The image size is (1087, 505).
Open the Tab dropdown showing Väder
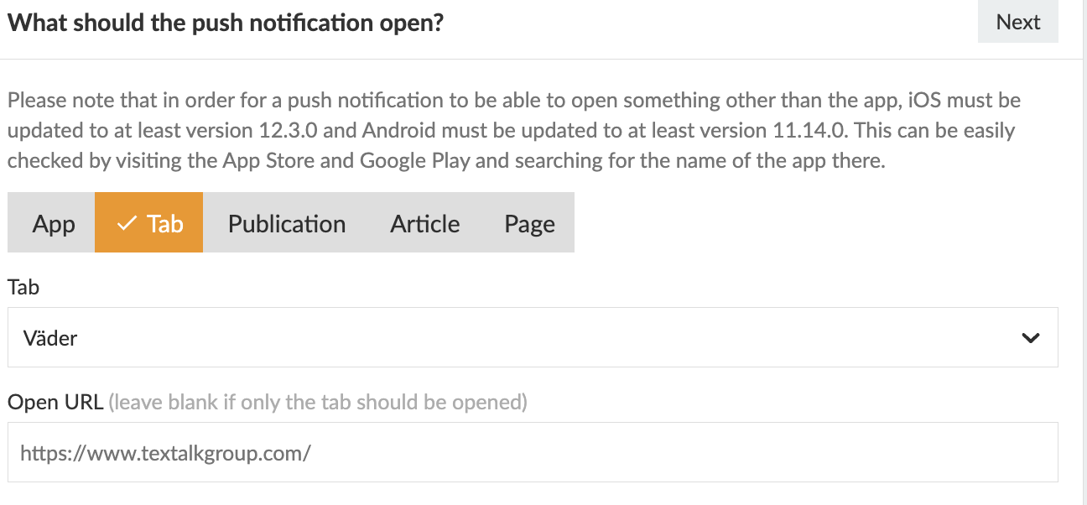(x=533, y=337)
